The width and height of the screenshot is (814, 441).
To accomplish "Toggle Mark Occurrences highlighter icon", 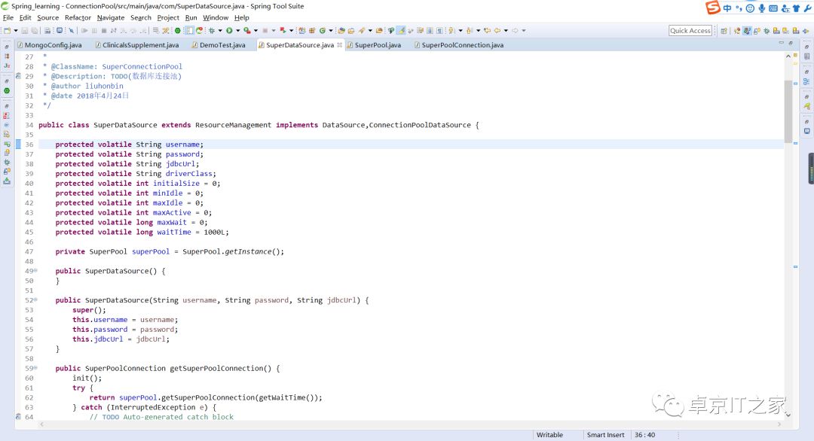I will coord(401,31).
